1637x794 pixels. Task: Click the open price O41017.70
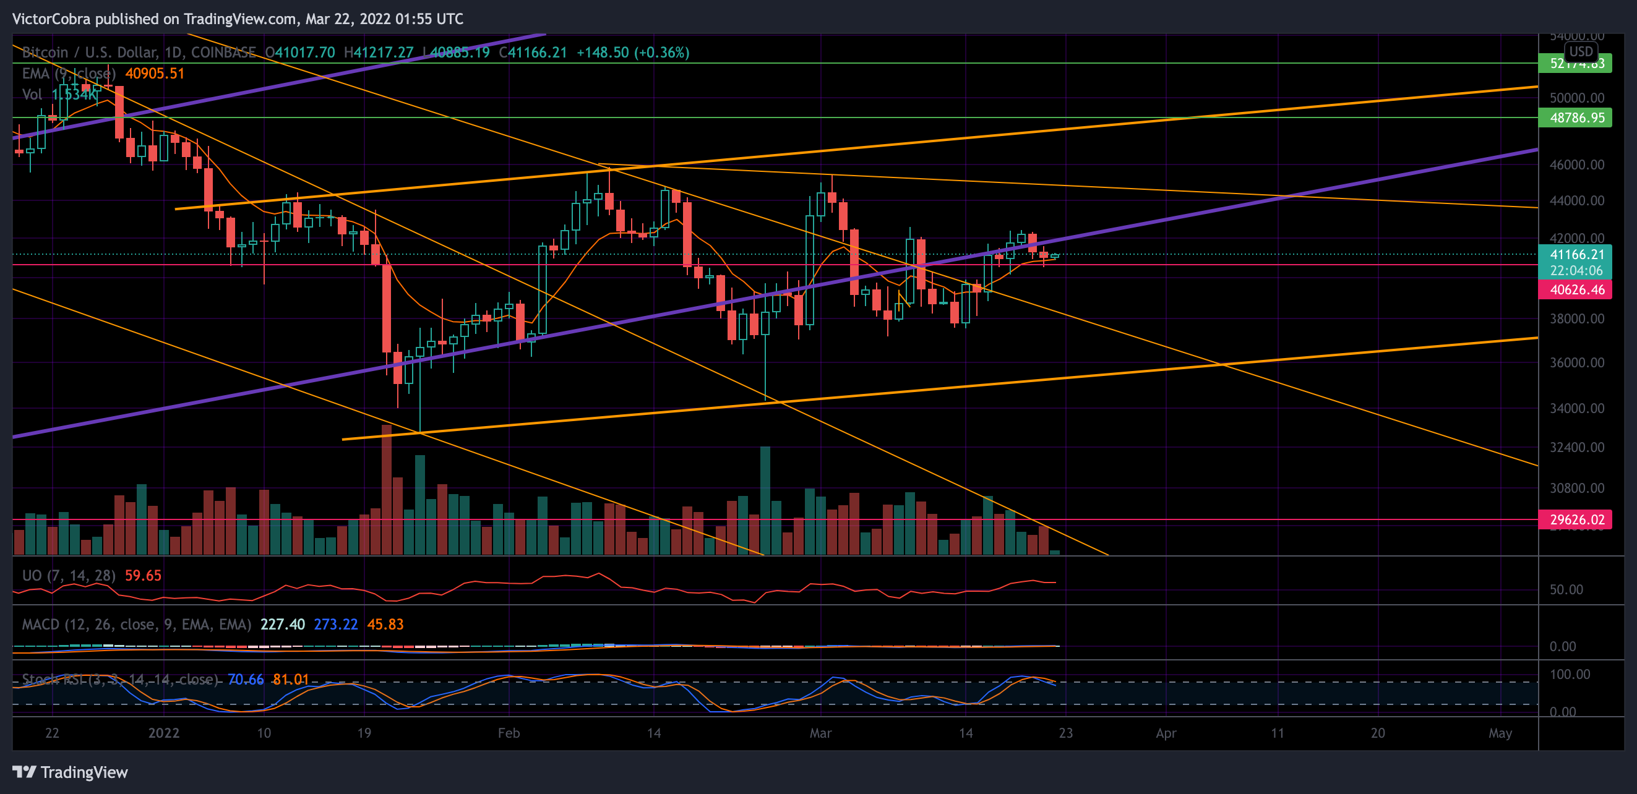300,52
